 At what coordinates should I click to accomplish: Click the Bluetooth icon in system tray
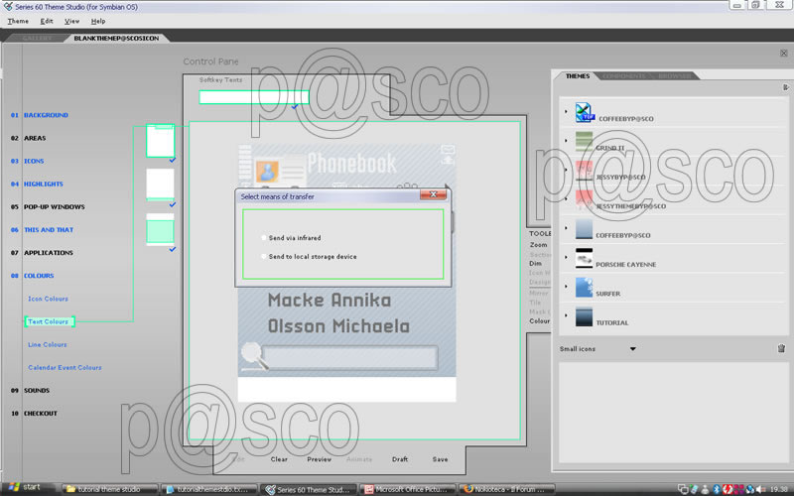point(717,489)
